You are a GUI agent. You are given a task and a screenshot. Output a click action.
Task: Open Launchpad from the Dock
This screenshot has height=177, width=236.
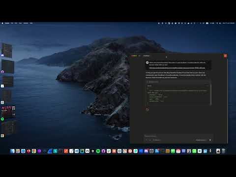coord(18,151)
